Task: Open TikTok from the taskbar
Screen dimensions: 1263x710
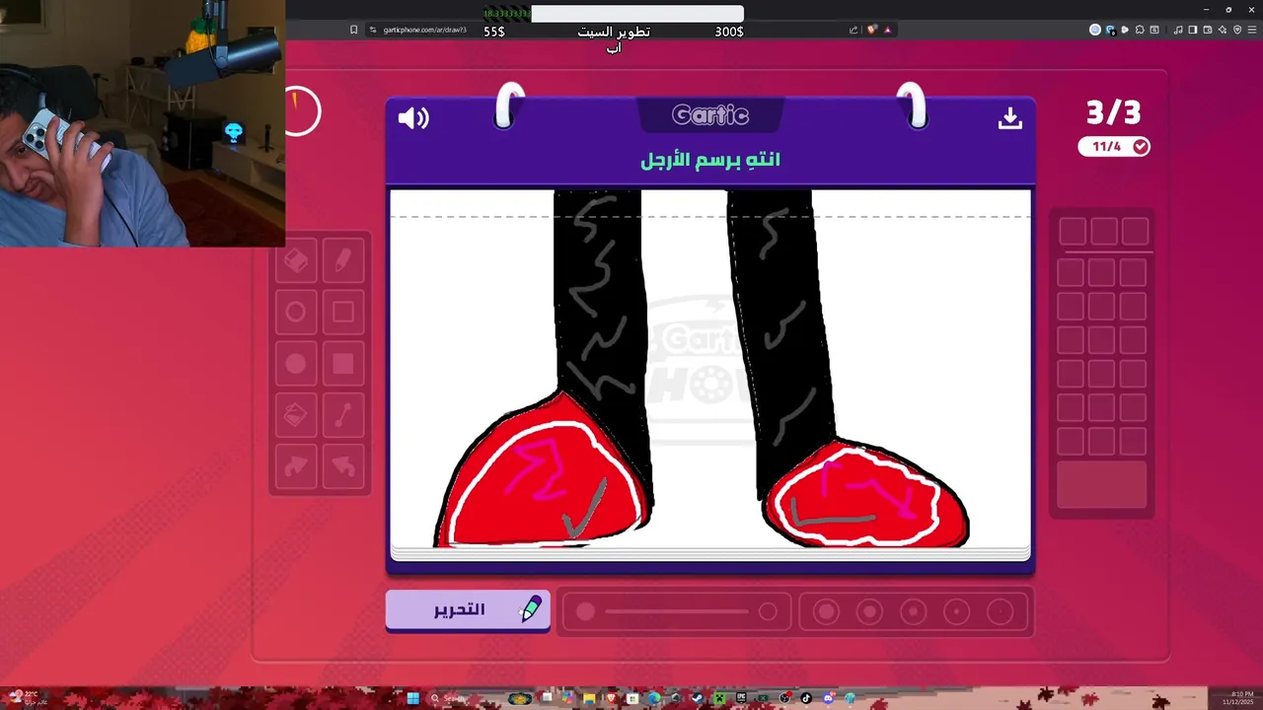Action: coord(806,698)
